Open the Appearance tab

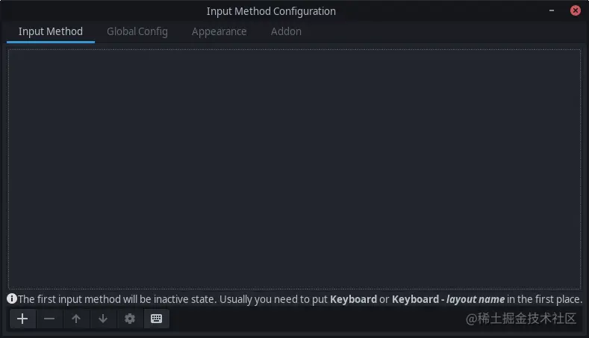[219, 31]
